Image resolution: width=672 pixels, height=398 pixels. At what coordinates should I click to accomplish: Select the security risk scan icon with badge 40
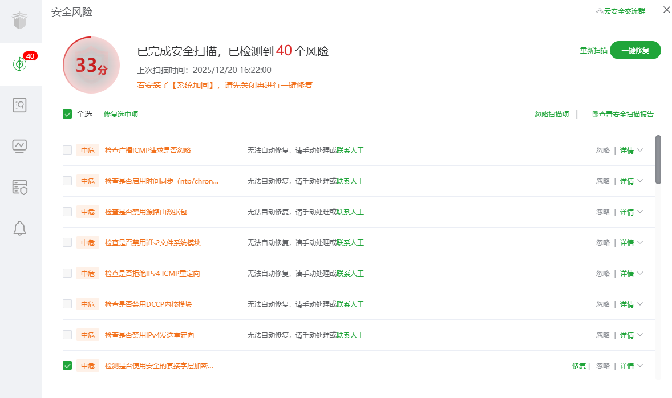pos(21,64)
